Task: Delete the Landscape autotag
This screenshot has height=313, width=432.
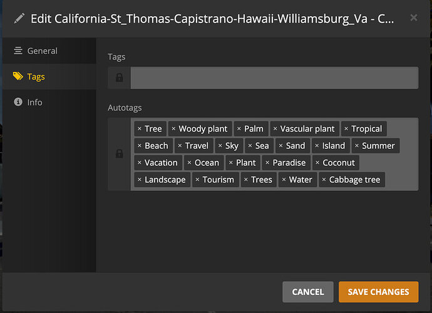Action: click(x=140, y=180)
